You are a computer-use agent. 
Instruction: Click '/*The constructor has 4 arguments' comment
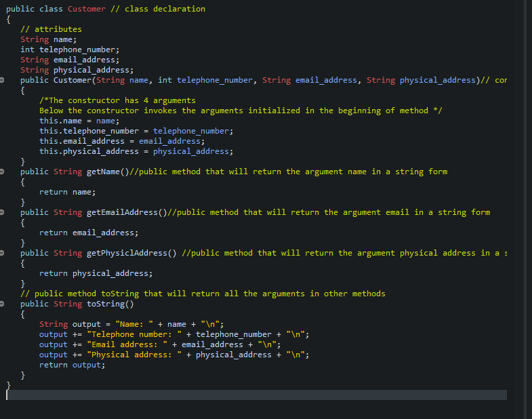click(x=117, y=100)
